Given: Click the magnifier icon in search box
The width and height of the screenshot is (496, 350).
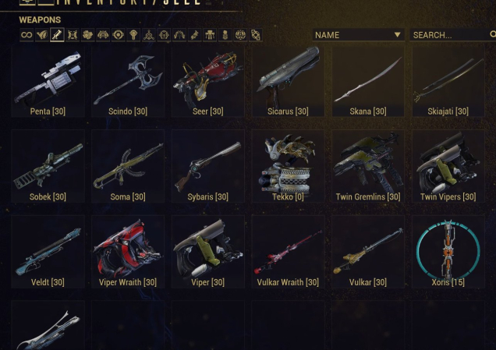Looking at the screenshot, I should click(493, 34).
